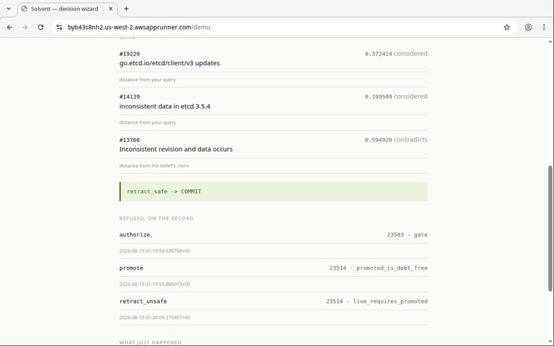The image size is (554, 346).
Task: Click 23514 · live_requires_promoted value
Action: pos(377,301)
